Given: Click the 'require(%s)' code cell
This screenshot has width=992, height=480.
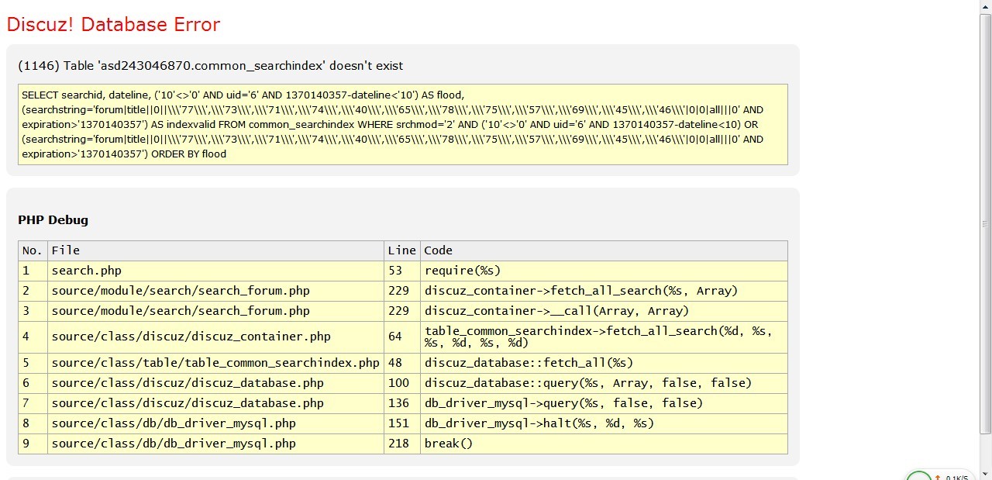Looking at the screenshot, I should pyautogui.click(x=604, y=271).
